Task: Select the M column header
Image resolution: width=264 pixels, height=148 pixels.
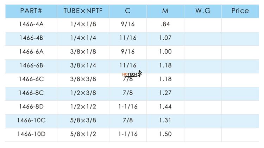Action: (x=165, y=11)
